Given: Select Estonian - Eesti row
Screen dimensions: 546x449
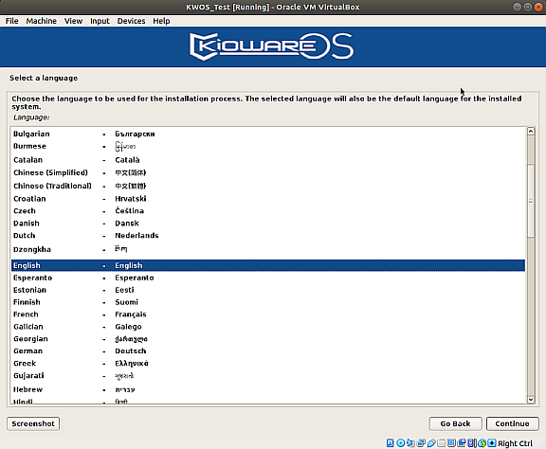Looking at the screenshot, I should 267,290.
